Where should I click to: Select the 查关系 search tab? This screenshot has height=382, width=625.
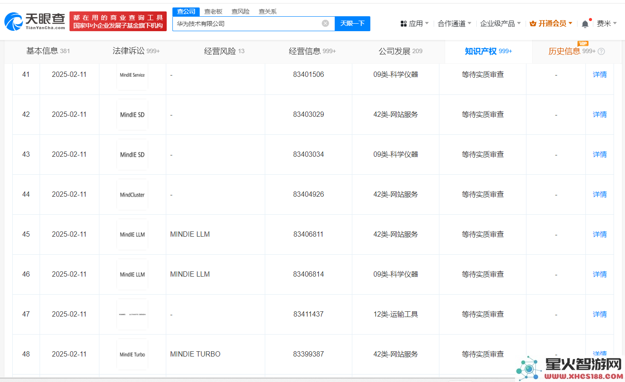point(268,11)
